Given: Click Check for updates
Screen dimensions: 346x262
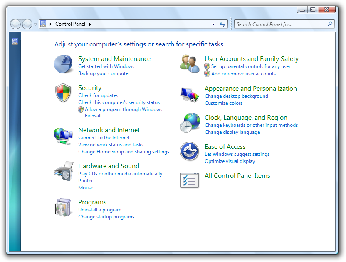Looking at the screenshot, I should pos(98,95).
